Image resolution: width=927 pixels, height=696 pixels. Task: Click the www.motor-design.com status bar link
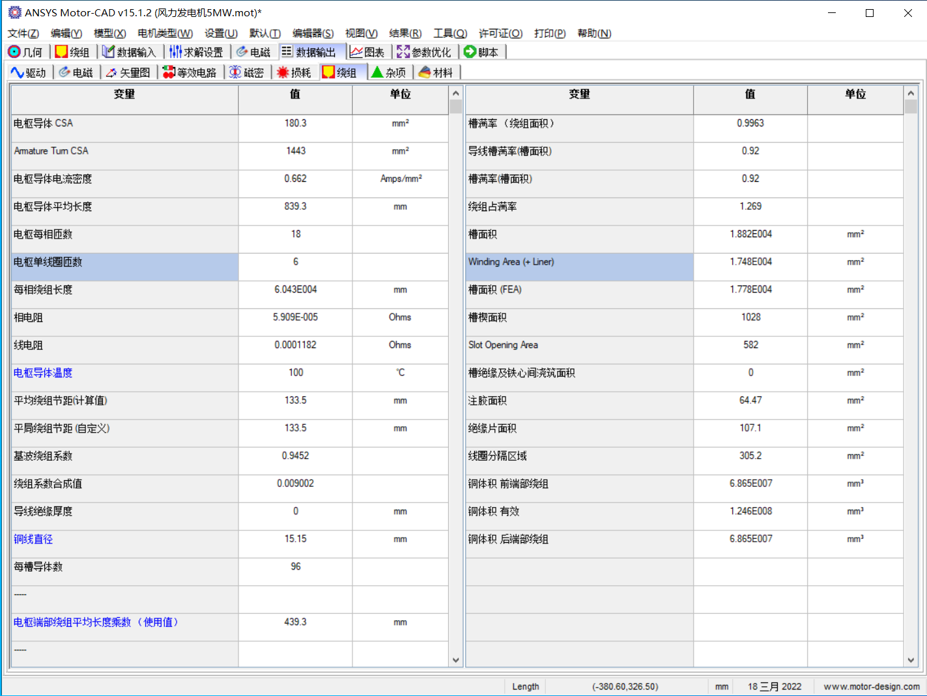(872, 686)
